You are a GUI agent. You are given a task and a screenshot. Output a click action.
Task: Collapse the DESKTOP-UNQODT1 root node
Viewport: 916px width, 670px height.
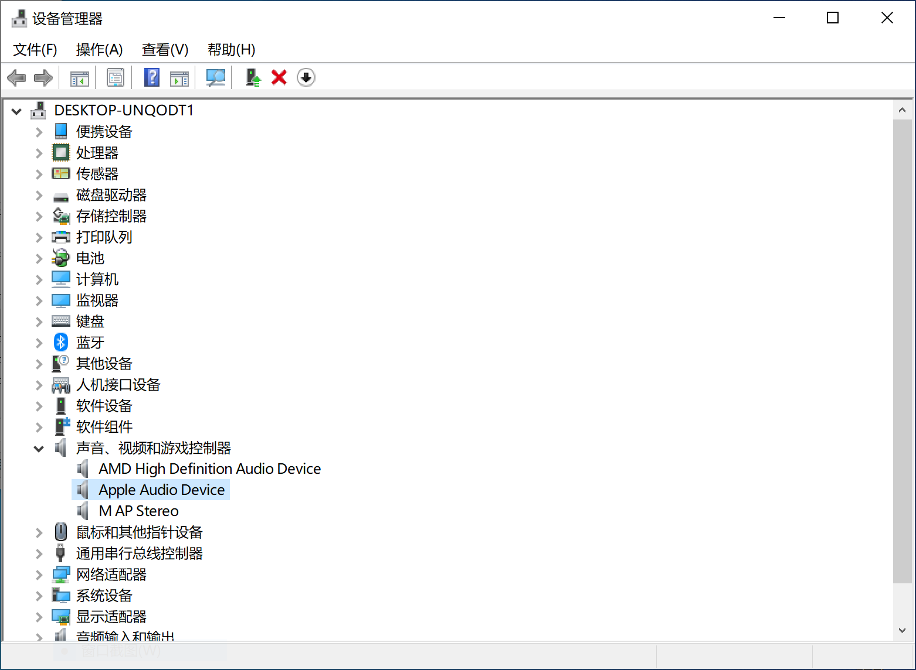pos(16,111)
